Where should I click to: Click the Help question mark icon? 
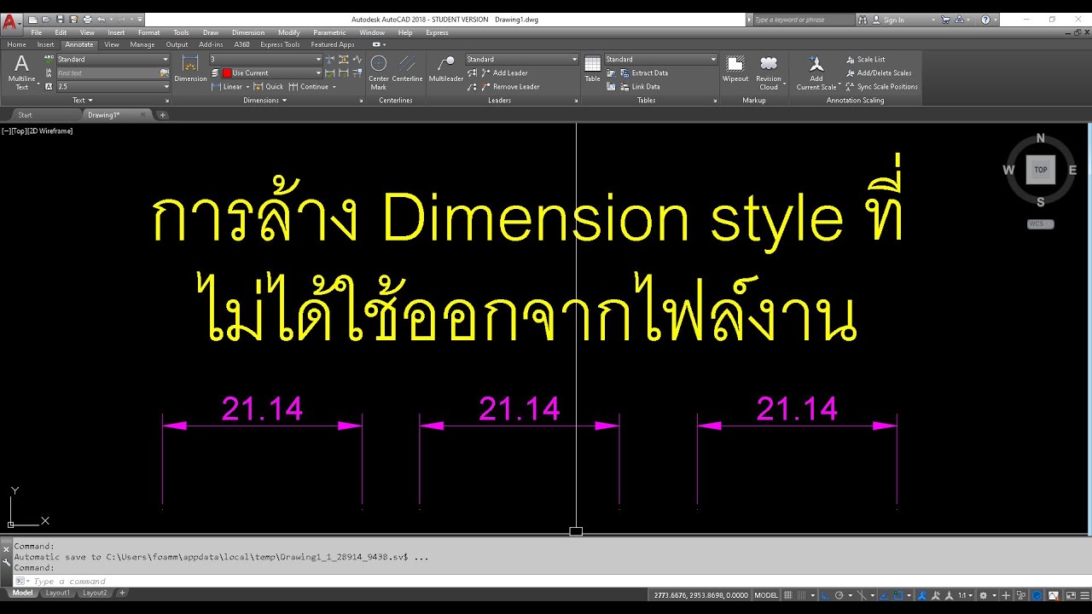[x=985, y=20]
